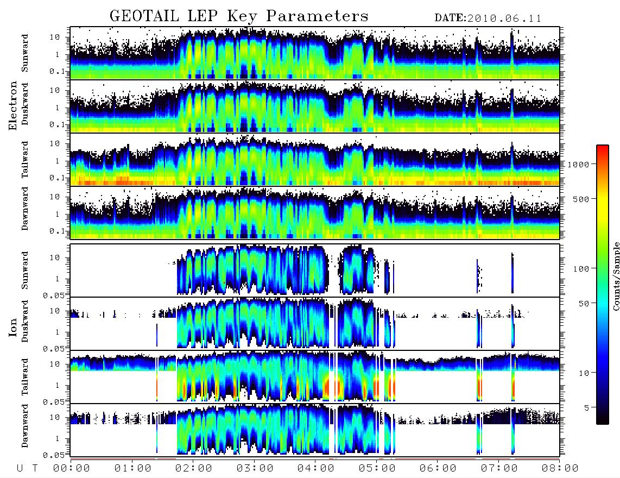Click the U T axis label
620x478 pixels.
[x=27, y=468]
